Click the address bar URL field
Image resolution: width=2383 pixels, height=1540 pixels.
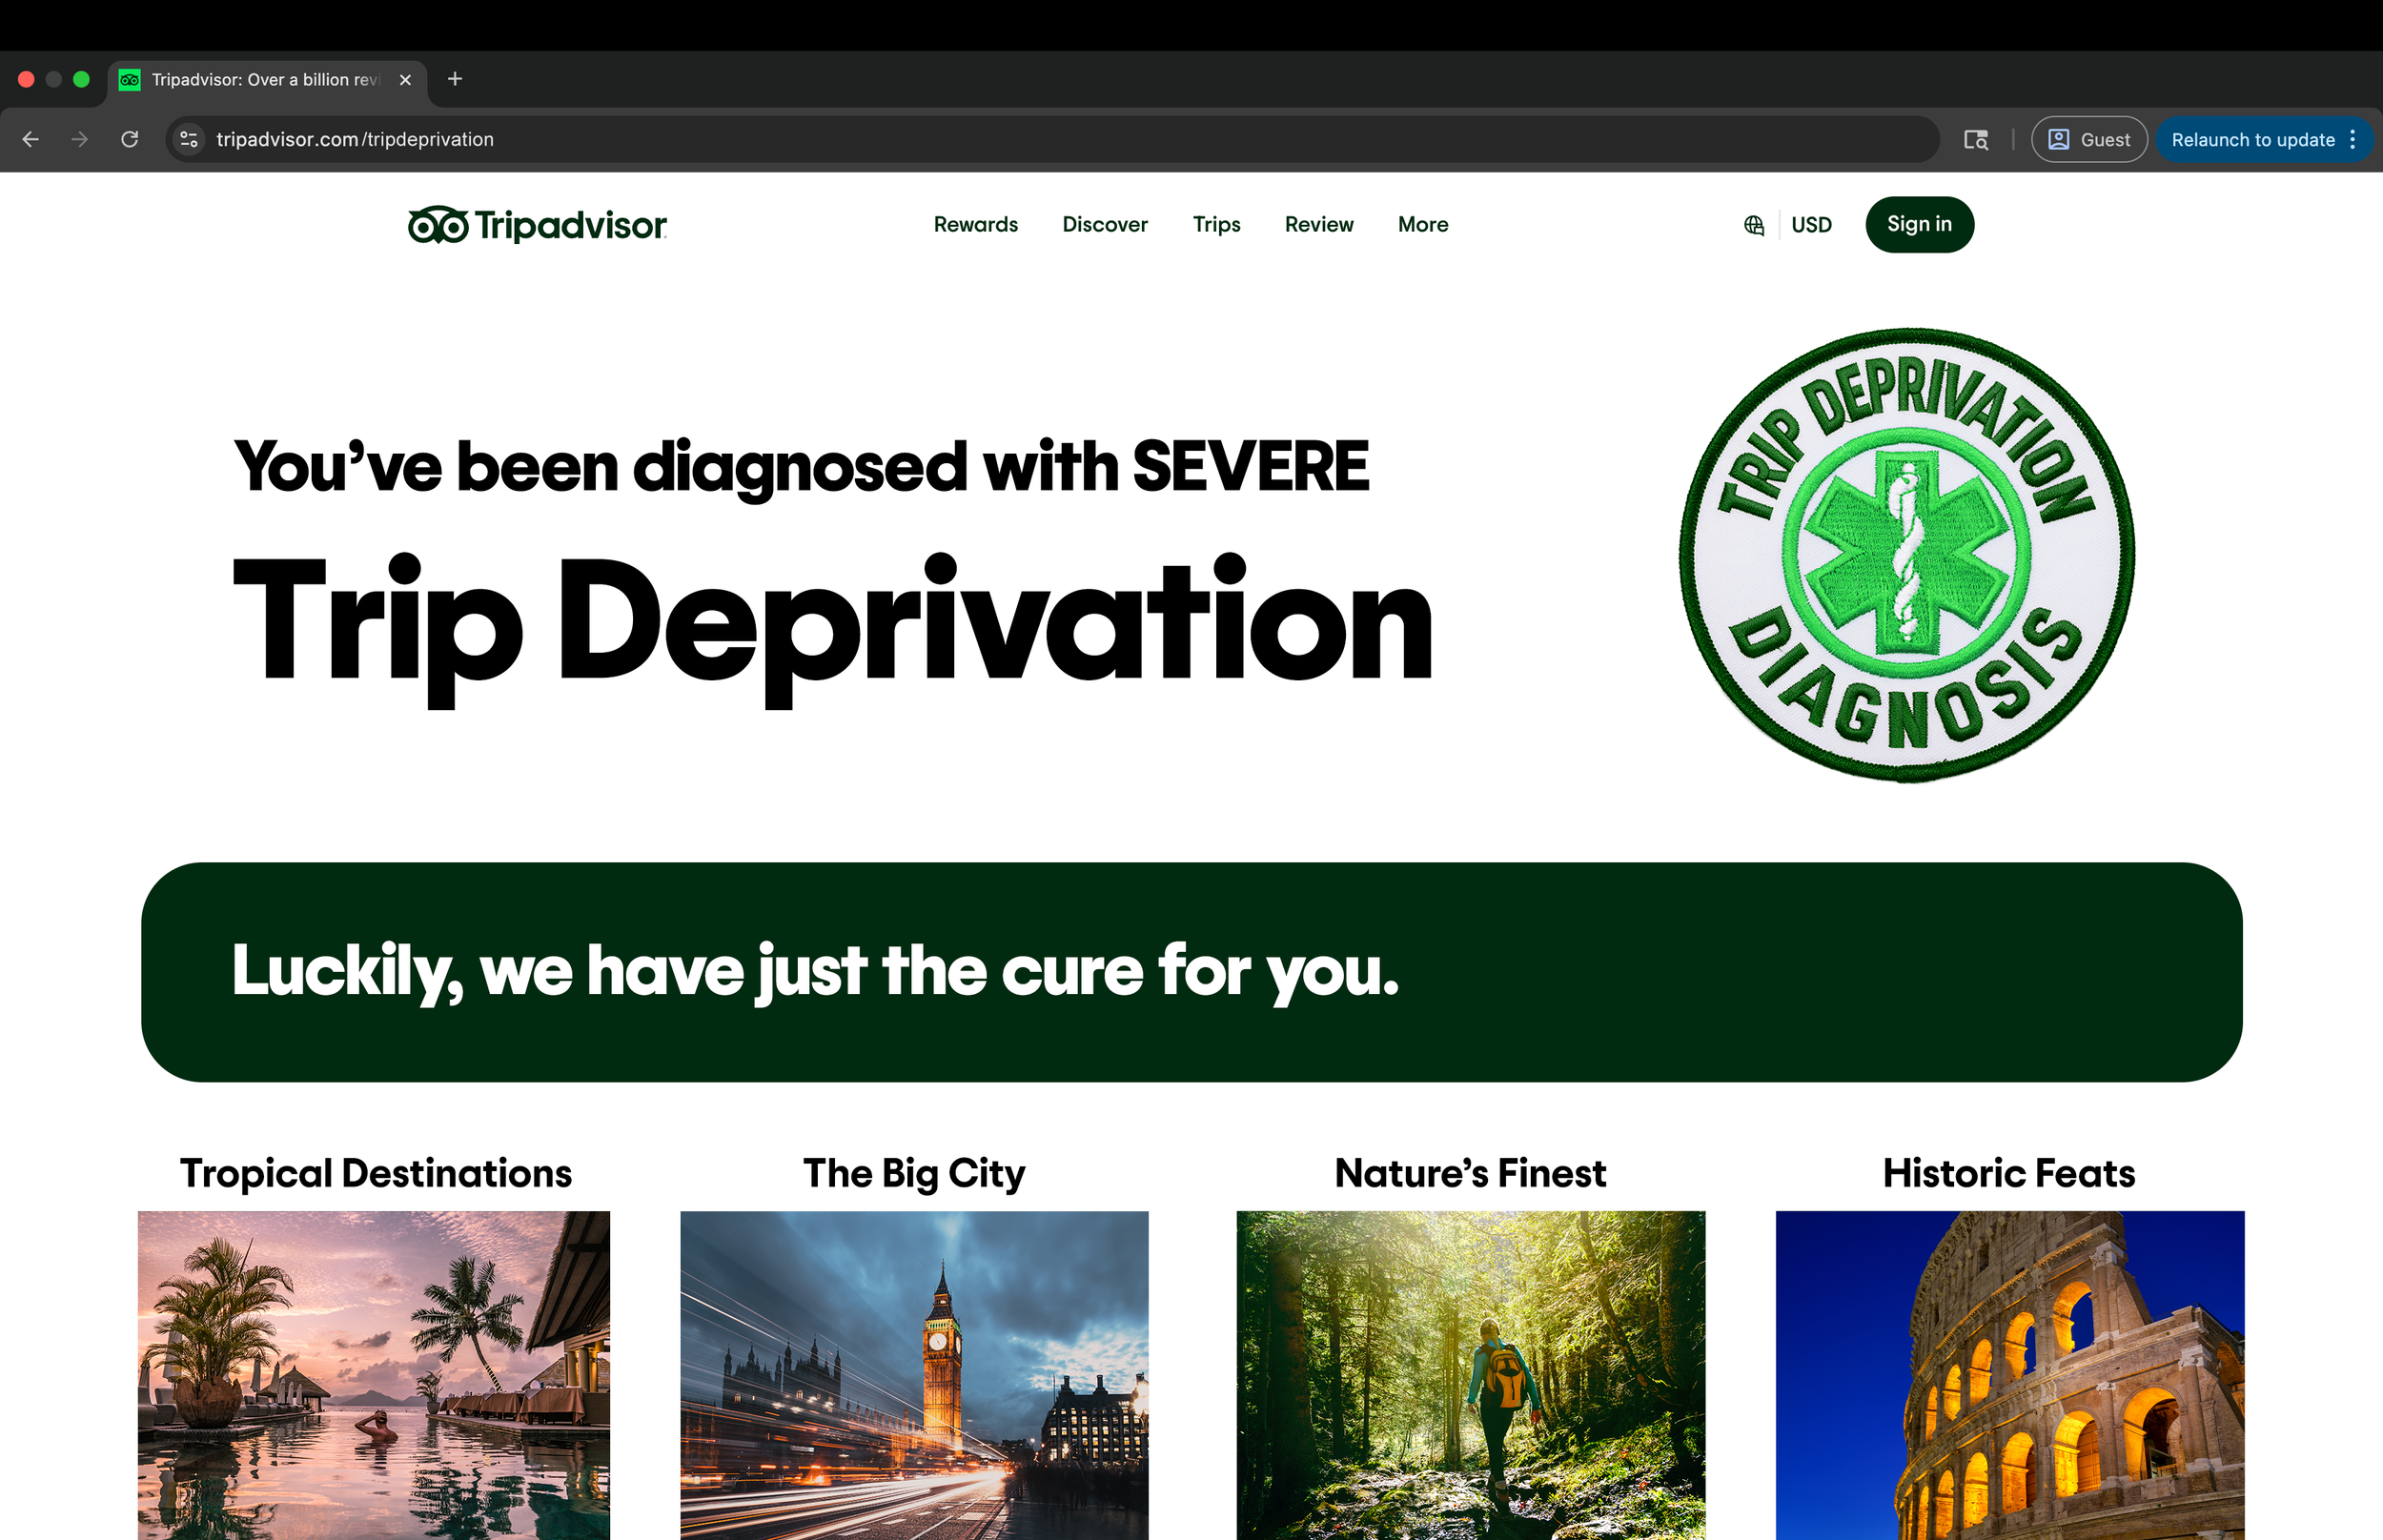pyautogui.click(x=1000, y=139)
